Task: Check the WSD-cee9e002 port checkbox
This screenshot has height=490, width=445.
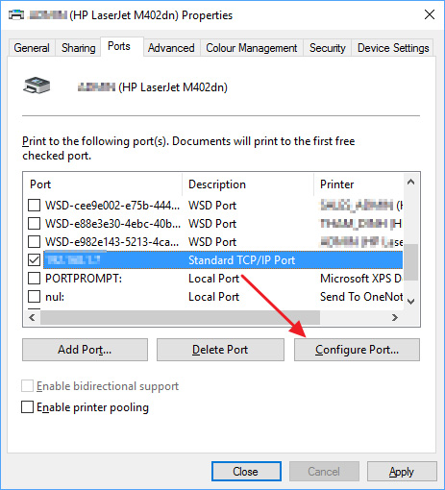Action: coord(34,205)
